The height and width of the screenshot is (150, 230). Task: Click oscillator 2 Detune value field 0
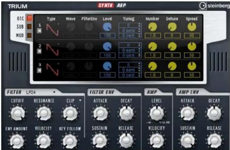pos(172,55)
